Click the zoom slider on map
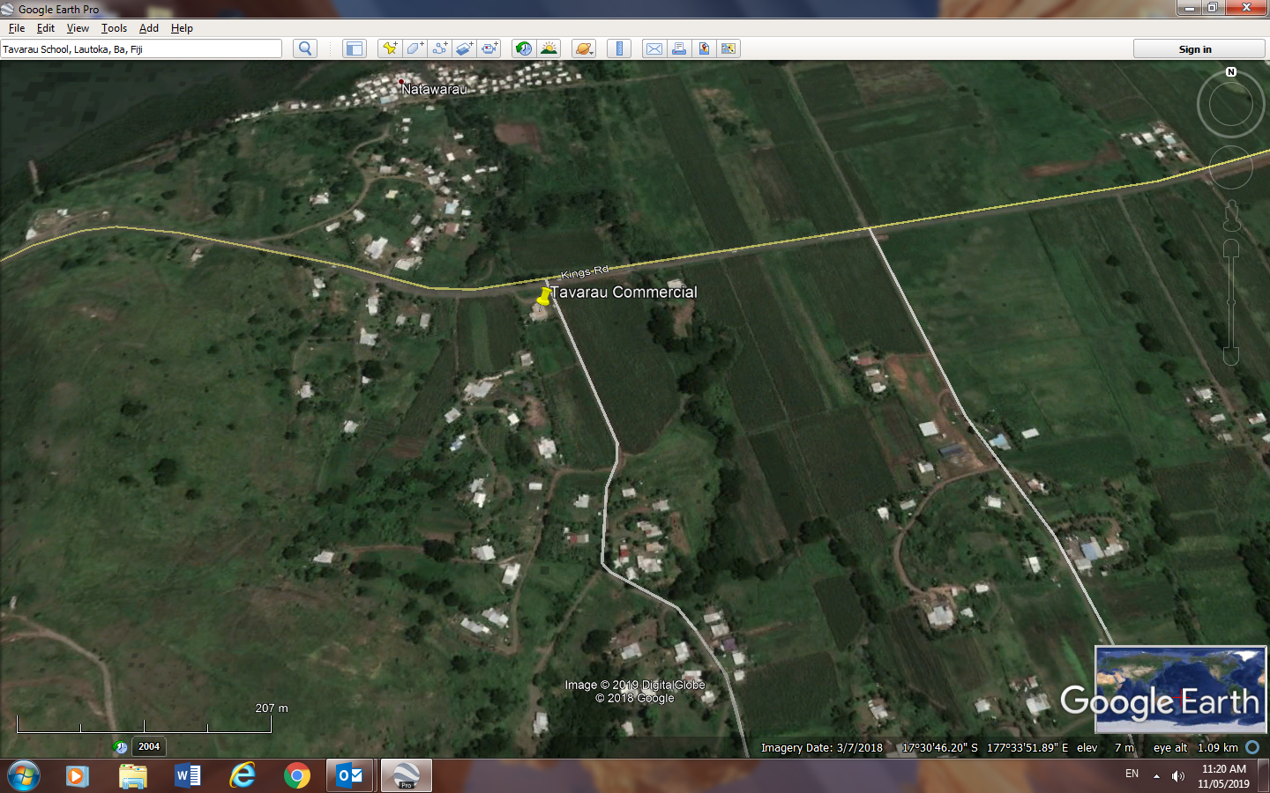The image size is (1270, 793). [x=1231, y=301]
